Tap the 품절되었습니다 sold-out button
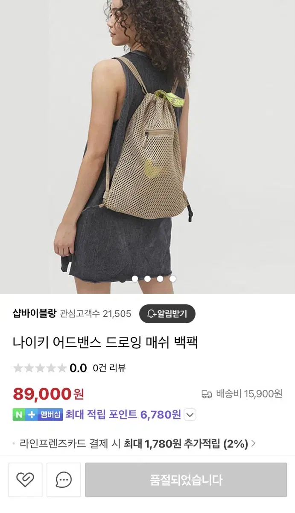Viewport: 295px width, 513px height. point(186,480)
